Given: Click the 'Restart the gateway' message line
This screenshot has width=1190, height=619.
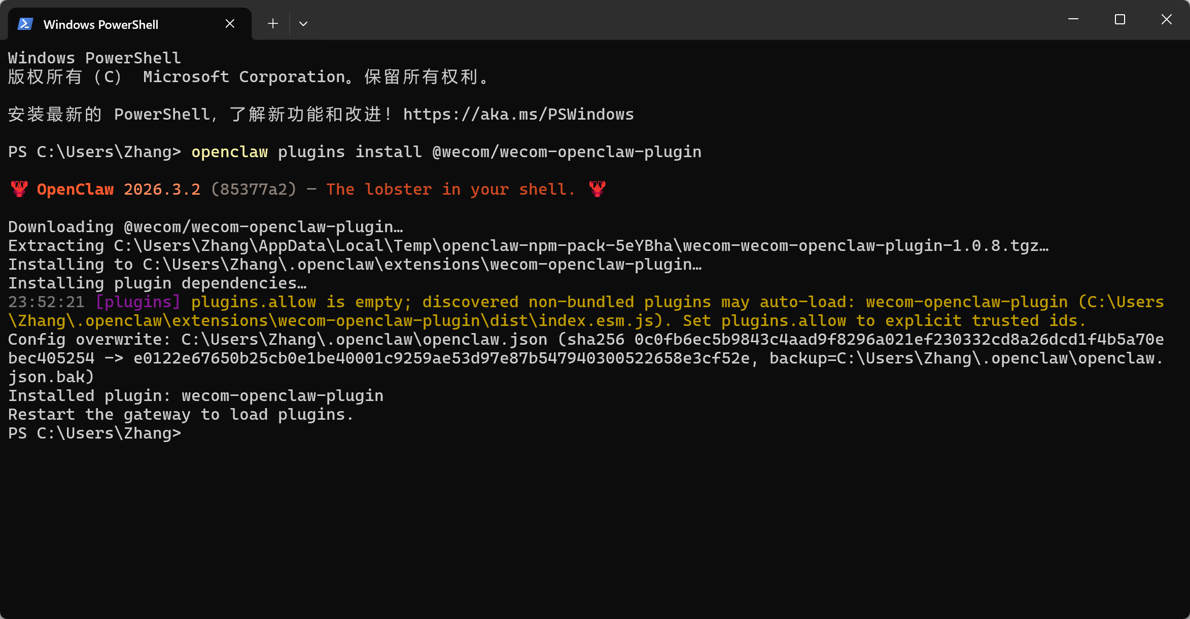Looking at the screenshot, I should pos(181,415).
